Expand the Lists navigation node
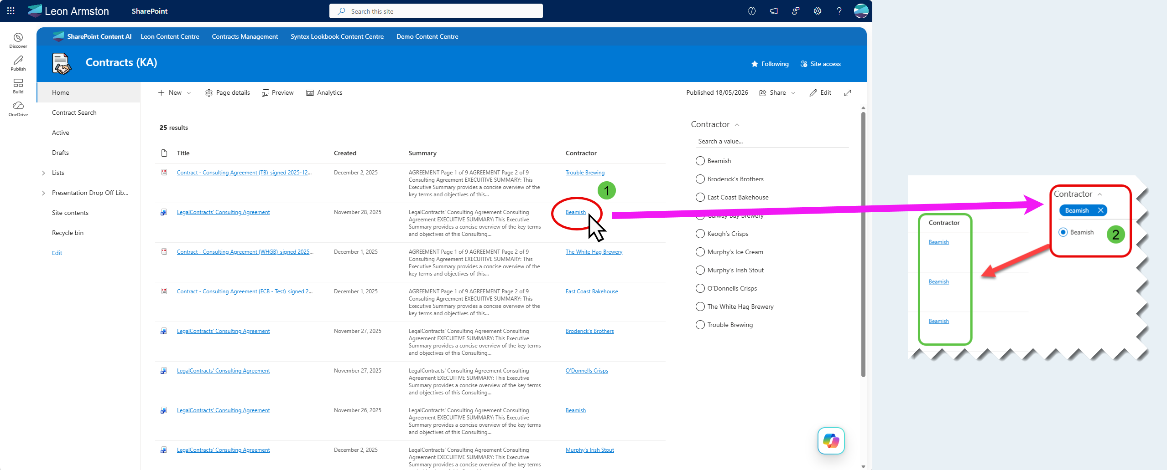This screenshot has height=470, width=1167. [x=43, y=173]
